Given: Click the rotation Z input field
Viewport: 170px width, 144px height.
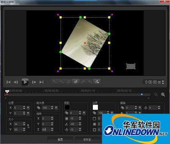Looking at the screenshot, I should [46, 129].
